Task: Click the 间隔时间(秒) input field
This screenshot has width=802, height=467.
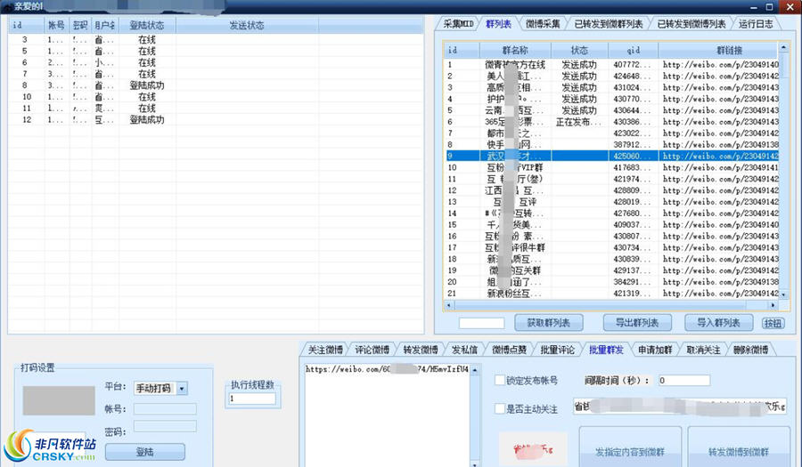Action: click(x=683, y=380)
